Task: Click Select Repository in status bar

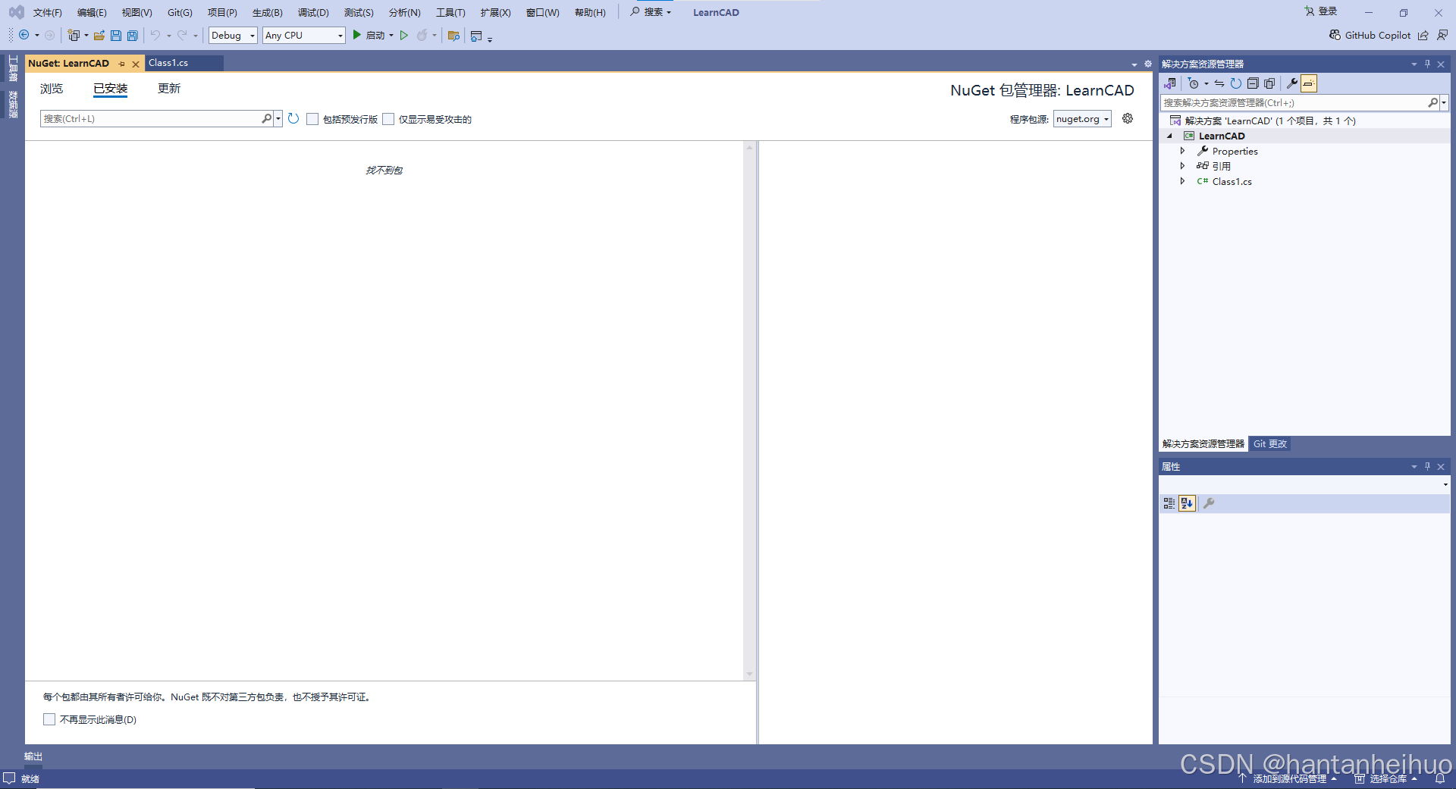Action: tap(1386, 778)
